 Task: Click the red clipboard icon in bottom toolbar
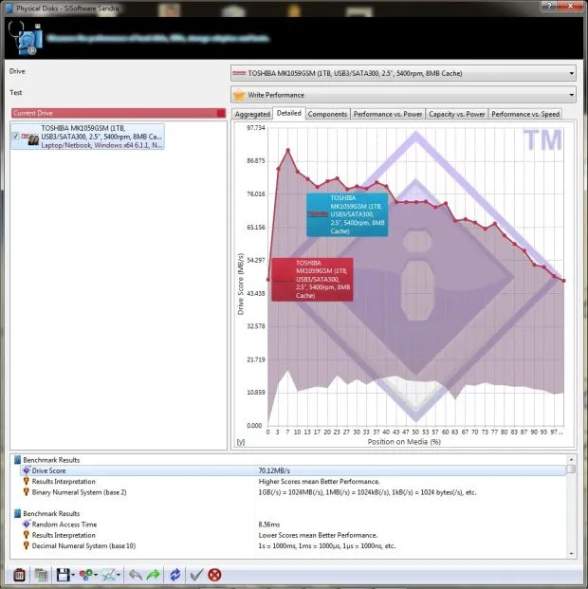[x=18, y=575]
